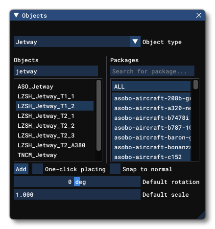Viewport: 215px width, 229px height.
Task: Select the highlighted LZSH_Jetway_T1_2 object
Action: [x=54, y=106]
